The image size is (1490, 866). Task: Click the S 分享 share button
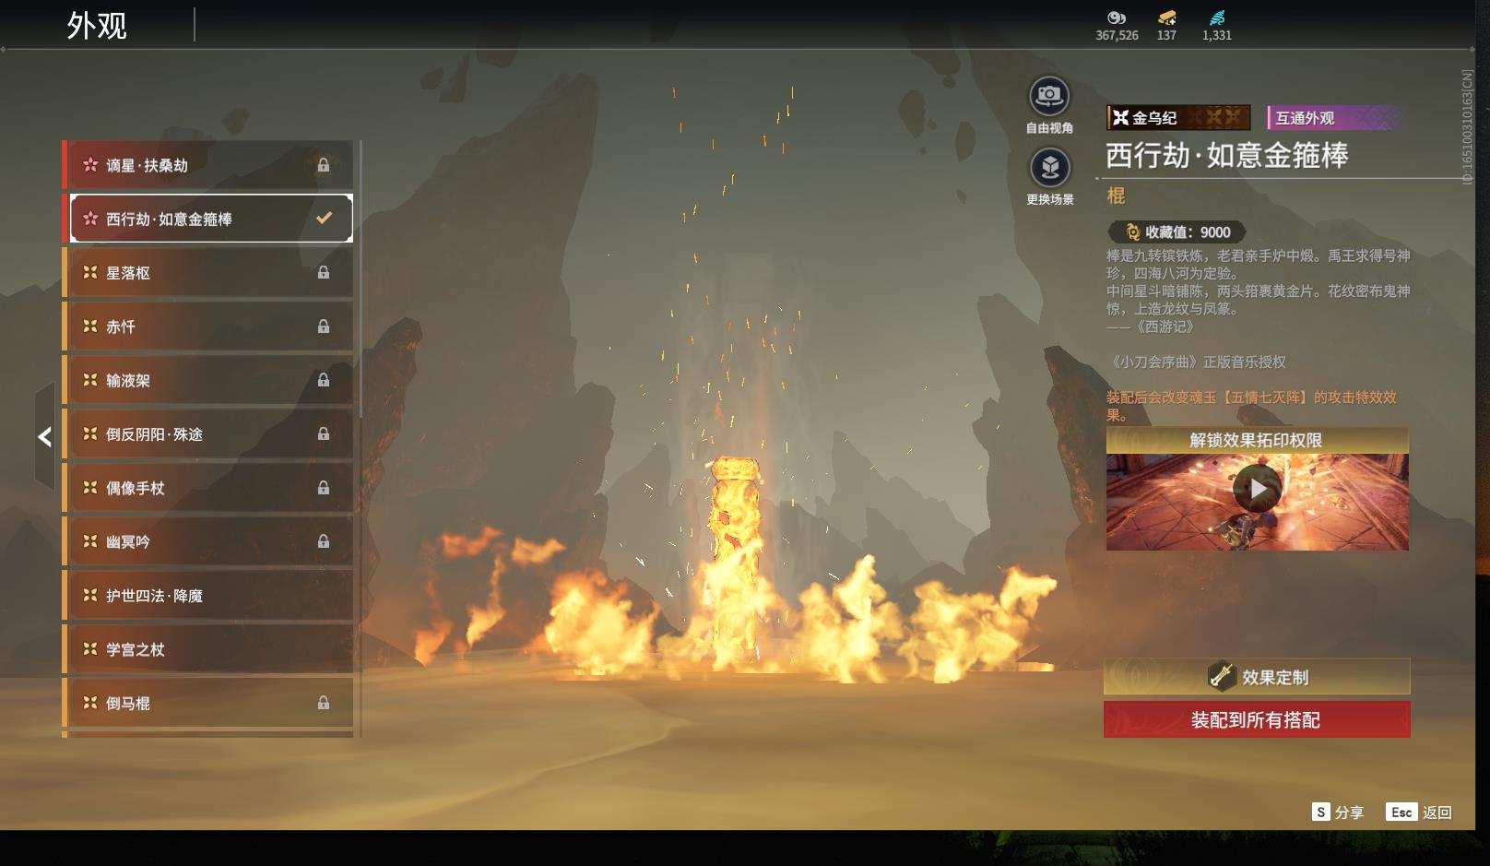[x=1338, y=812]
